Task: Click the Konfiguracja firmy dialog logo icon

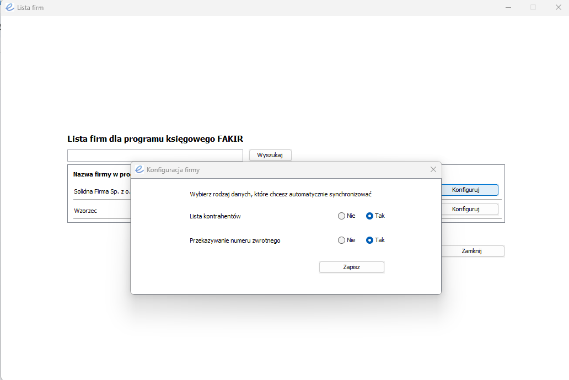Action: [139, 169]
